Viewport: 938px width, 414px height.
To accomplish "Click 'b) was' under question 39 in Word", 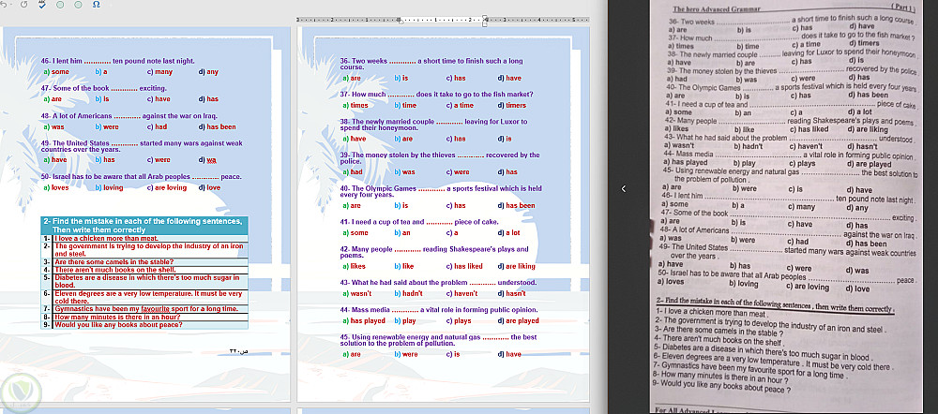I will click(403, 172).
